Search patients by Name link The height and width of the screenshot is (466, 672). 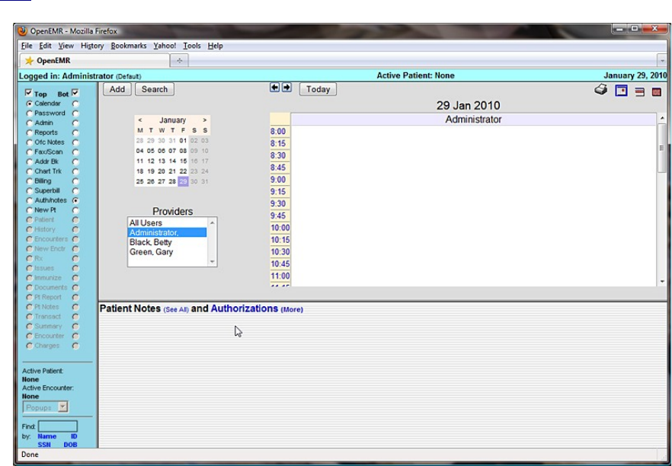pyautogui.click(x=46, y=436)
